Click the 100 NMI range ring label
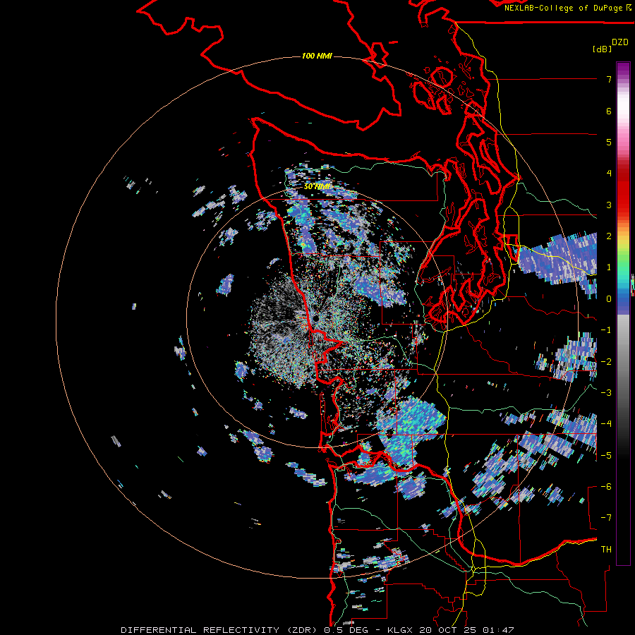635x635 pixels. (317, 56)
